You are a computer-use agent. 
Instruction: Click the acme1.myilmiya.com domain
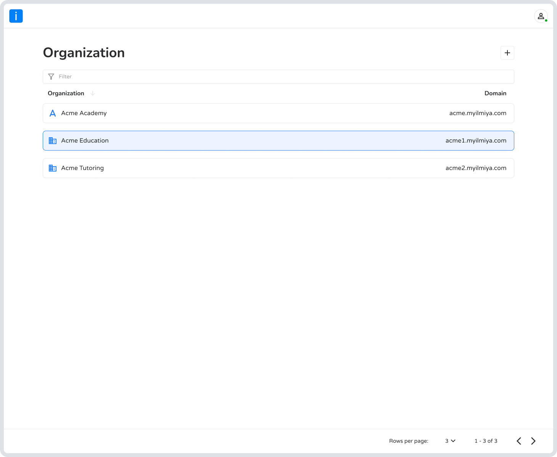pos(476,141)
